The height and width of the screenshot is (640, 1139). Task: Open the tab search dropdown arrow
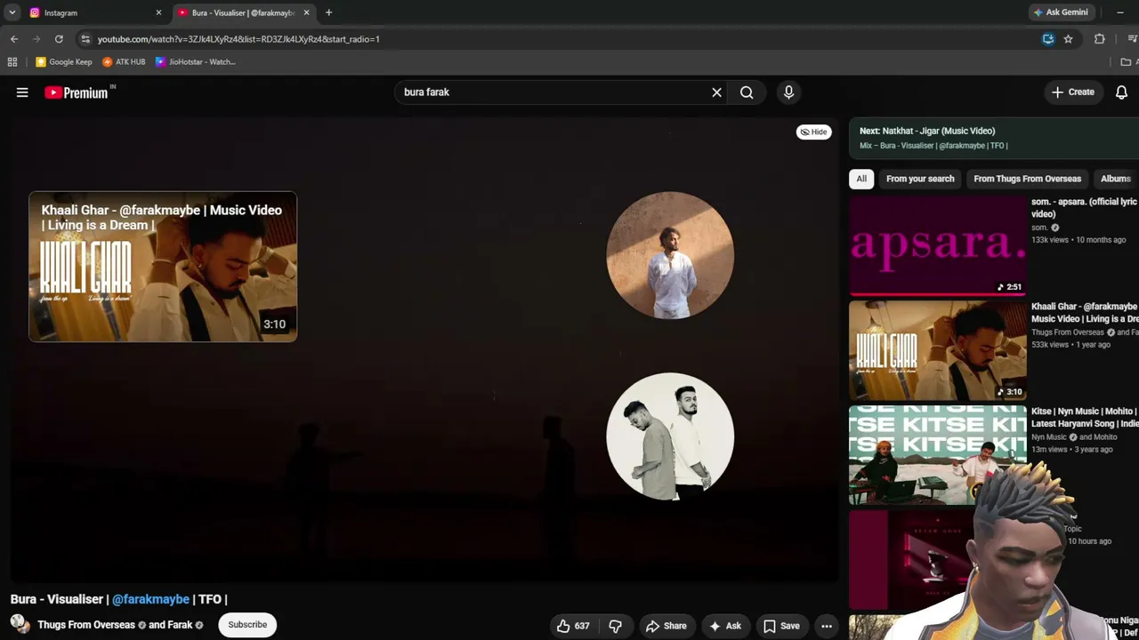(x=12, y=12)
